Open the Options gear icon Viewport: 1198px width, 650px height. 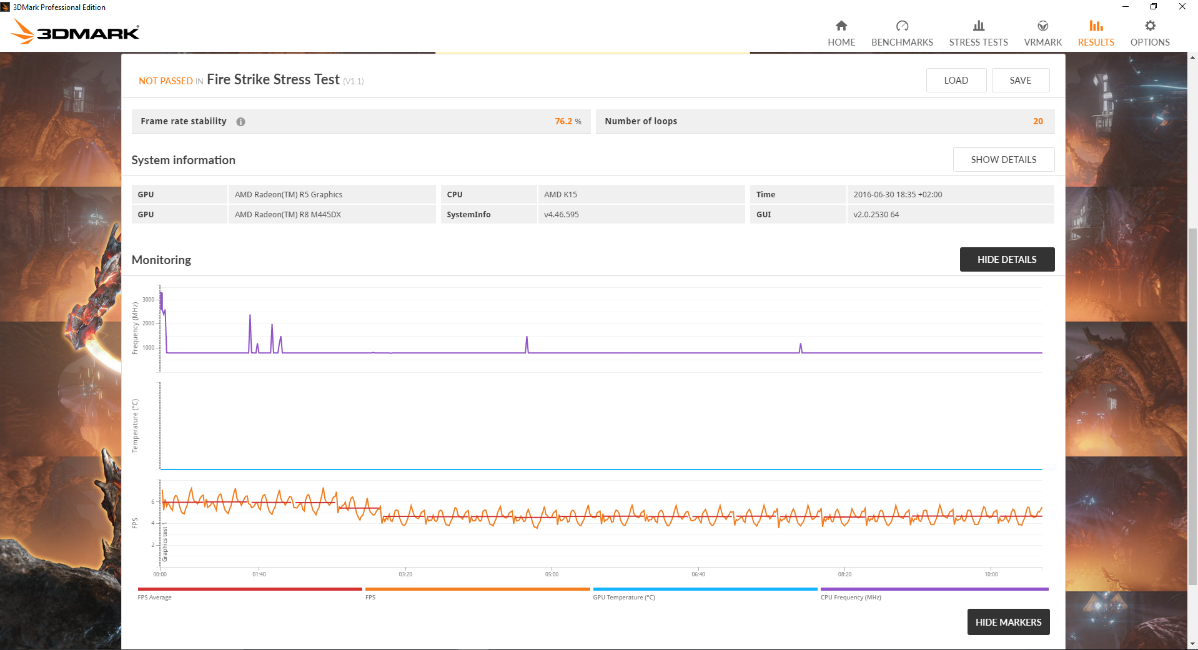[x=1150, y=26]
